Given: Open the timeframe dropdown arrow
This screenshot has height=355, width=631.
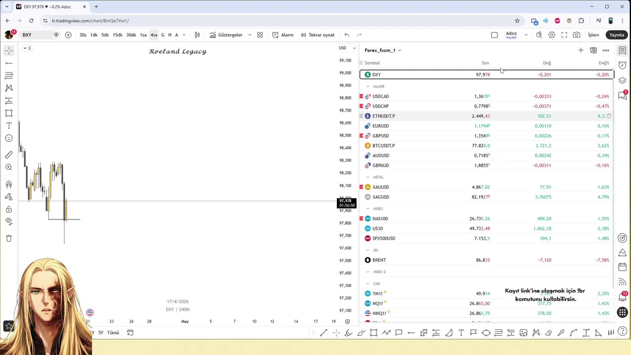Looking at the screenshot, I should pyautogui.click(x=184, y=35).
